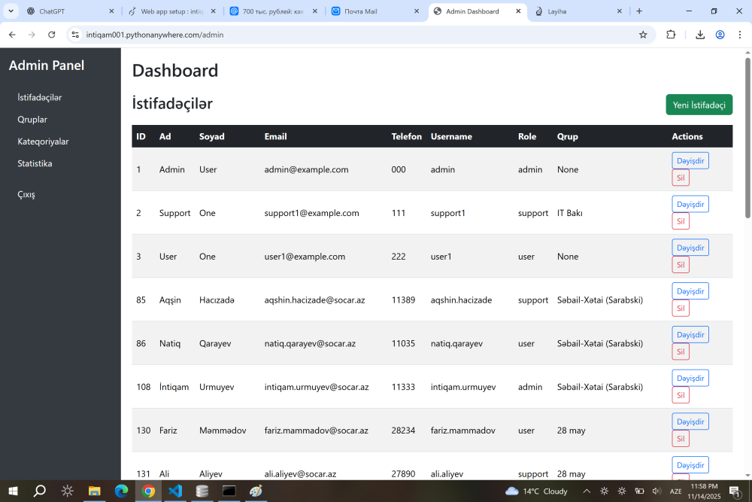Viewport: 752px width, 502px height.
Task: Click Dəyişdir for the Admin user row
Action: pyautogui.click(x=690, y=160)
